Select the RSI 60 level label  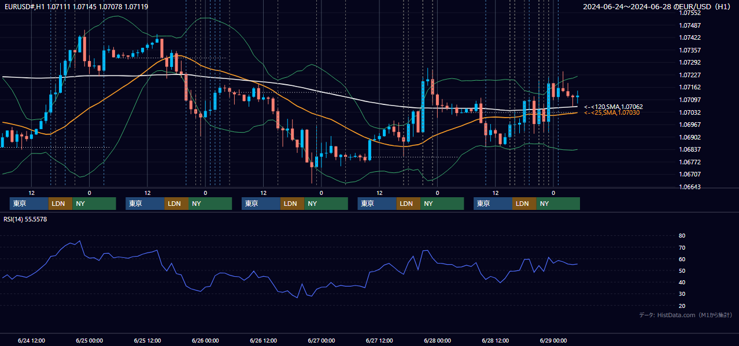682,259
